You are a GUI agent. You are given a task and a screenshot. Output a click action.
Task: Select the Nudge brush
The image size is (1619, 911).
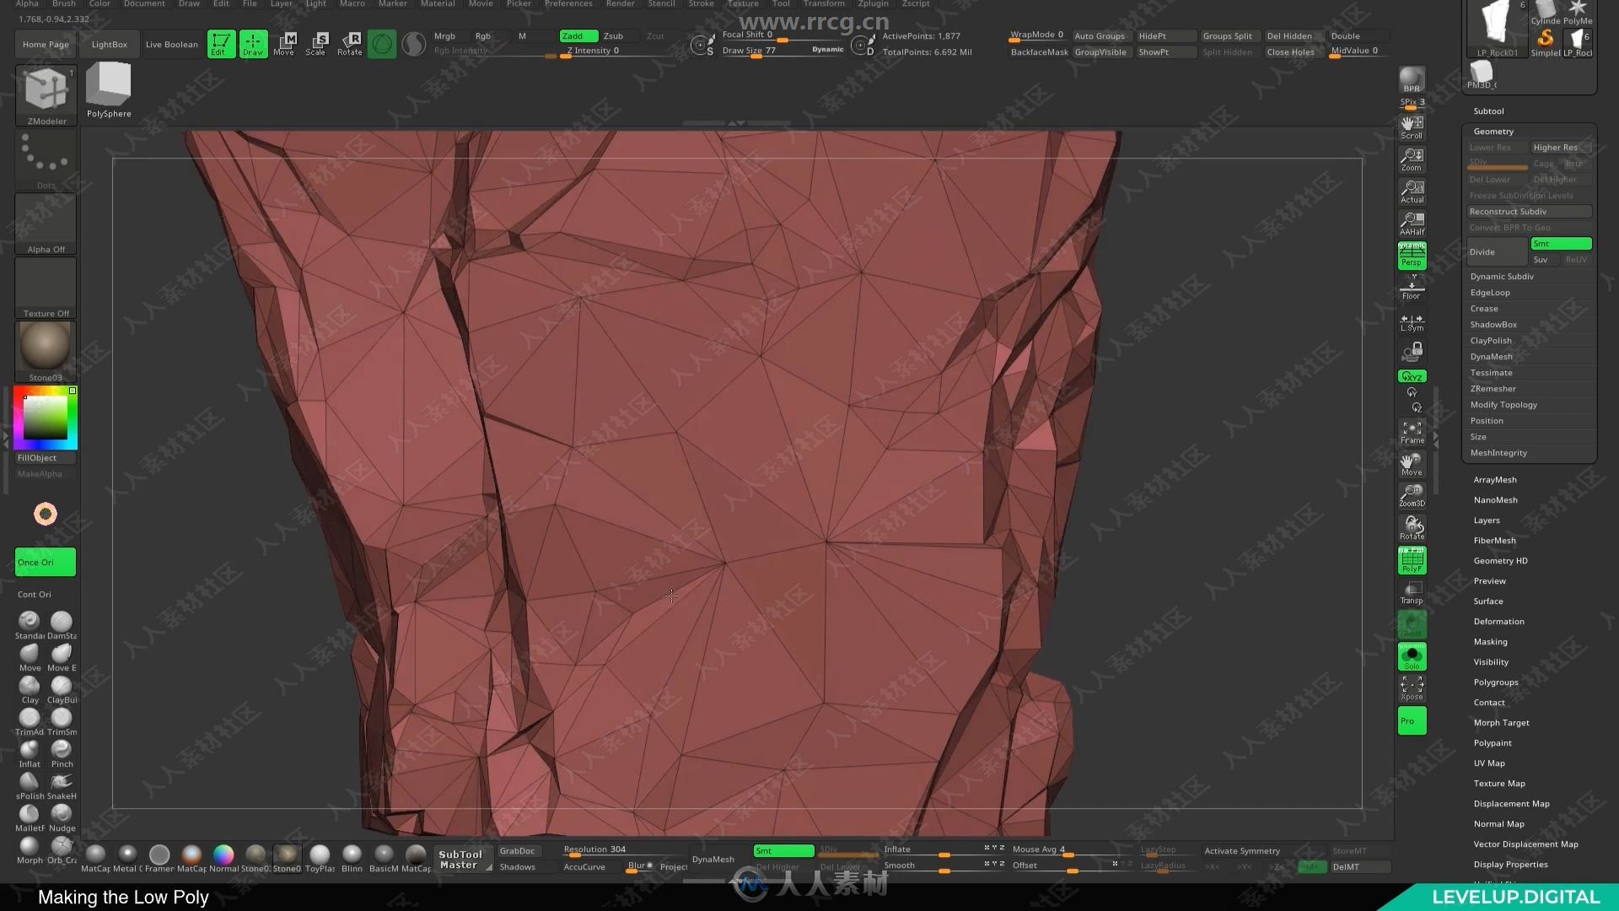[x=62, y=817]
